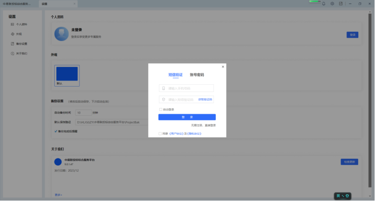Check the 同意 agreement checkbox
Screen dimensions: 375x201
(x=160, y=133)
